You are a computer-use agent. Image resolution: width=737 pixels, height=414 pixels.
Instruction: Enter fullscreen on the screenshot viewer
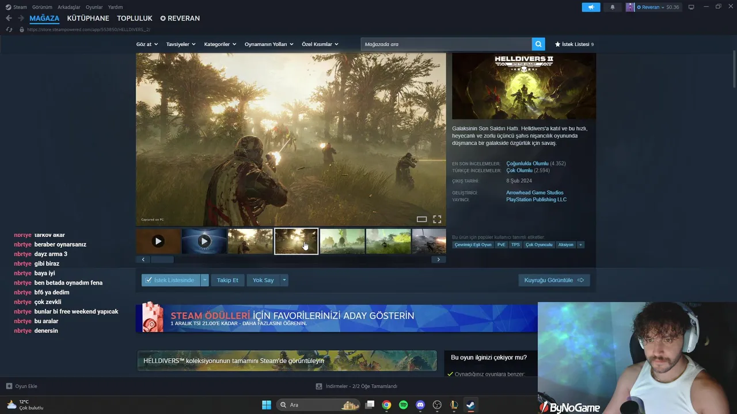click(x=437, y=219)
